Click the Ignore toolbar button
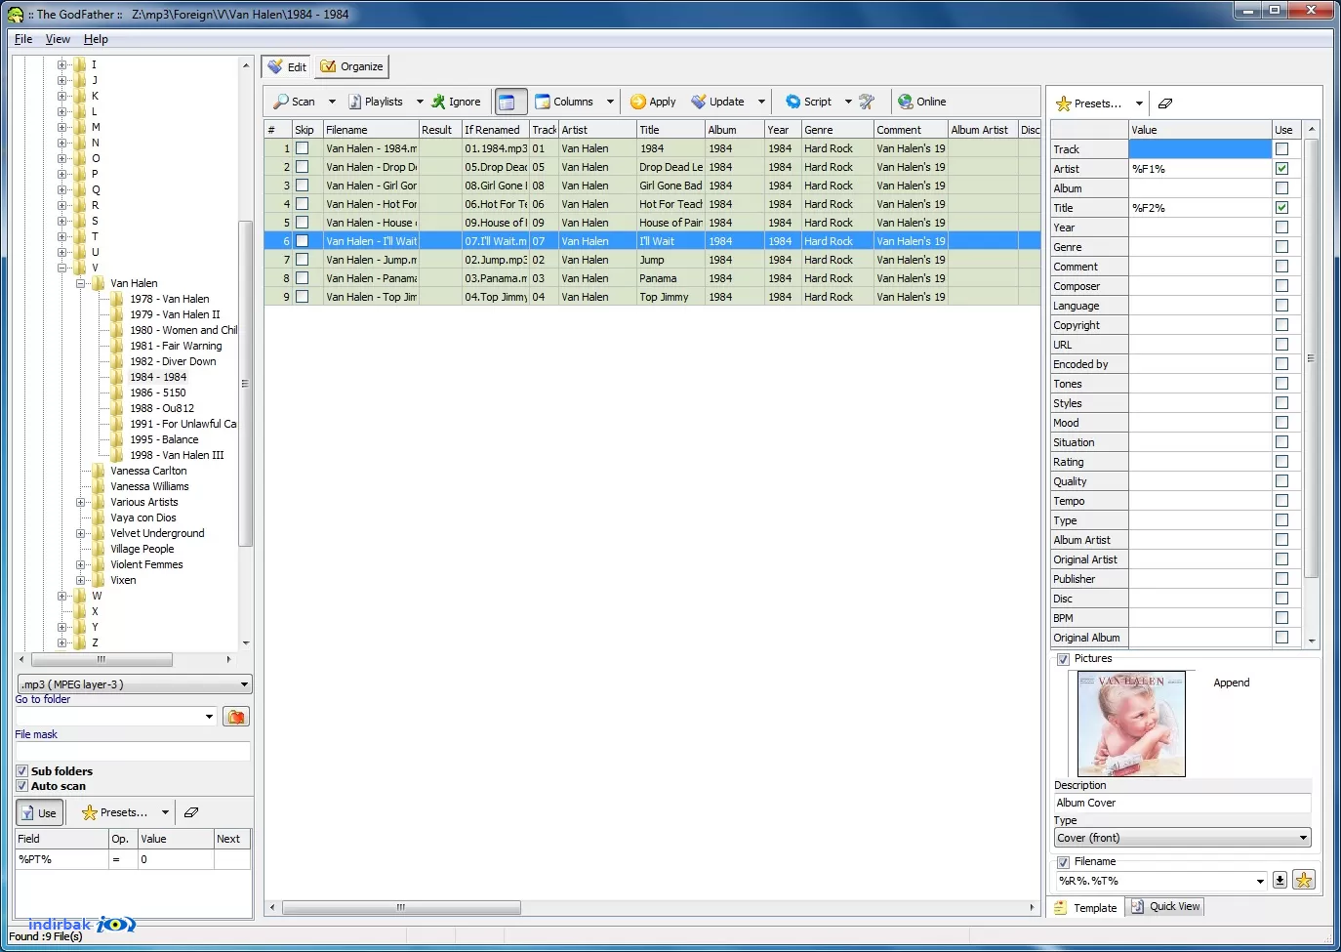The image size is (1341, 952). click(457, 102)
